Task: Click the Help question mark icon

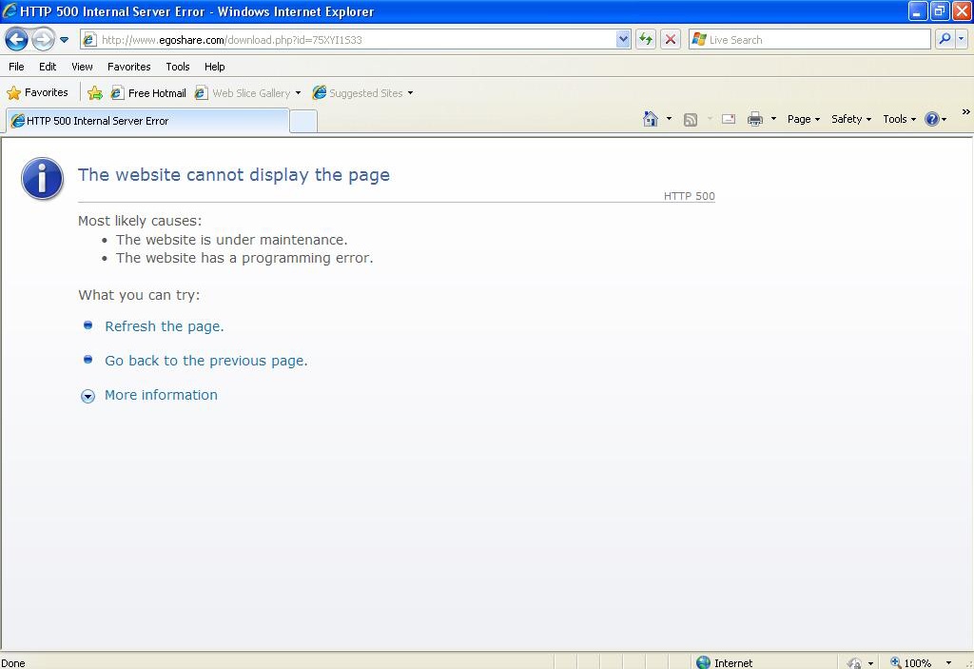Action: [x=932, y=119]
